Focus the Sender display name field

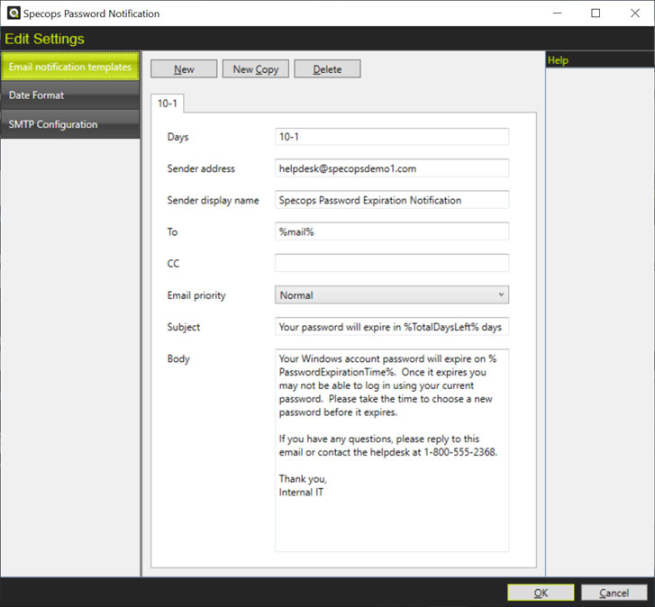(x=391, y=200)
